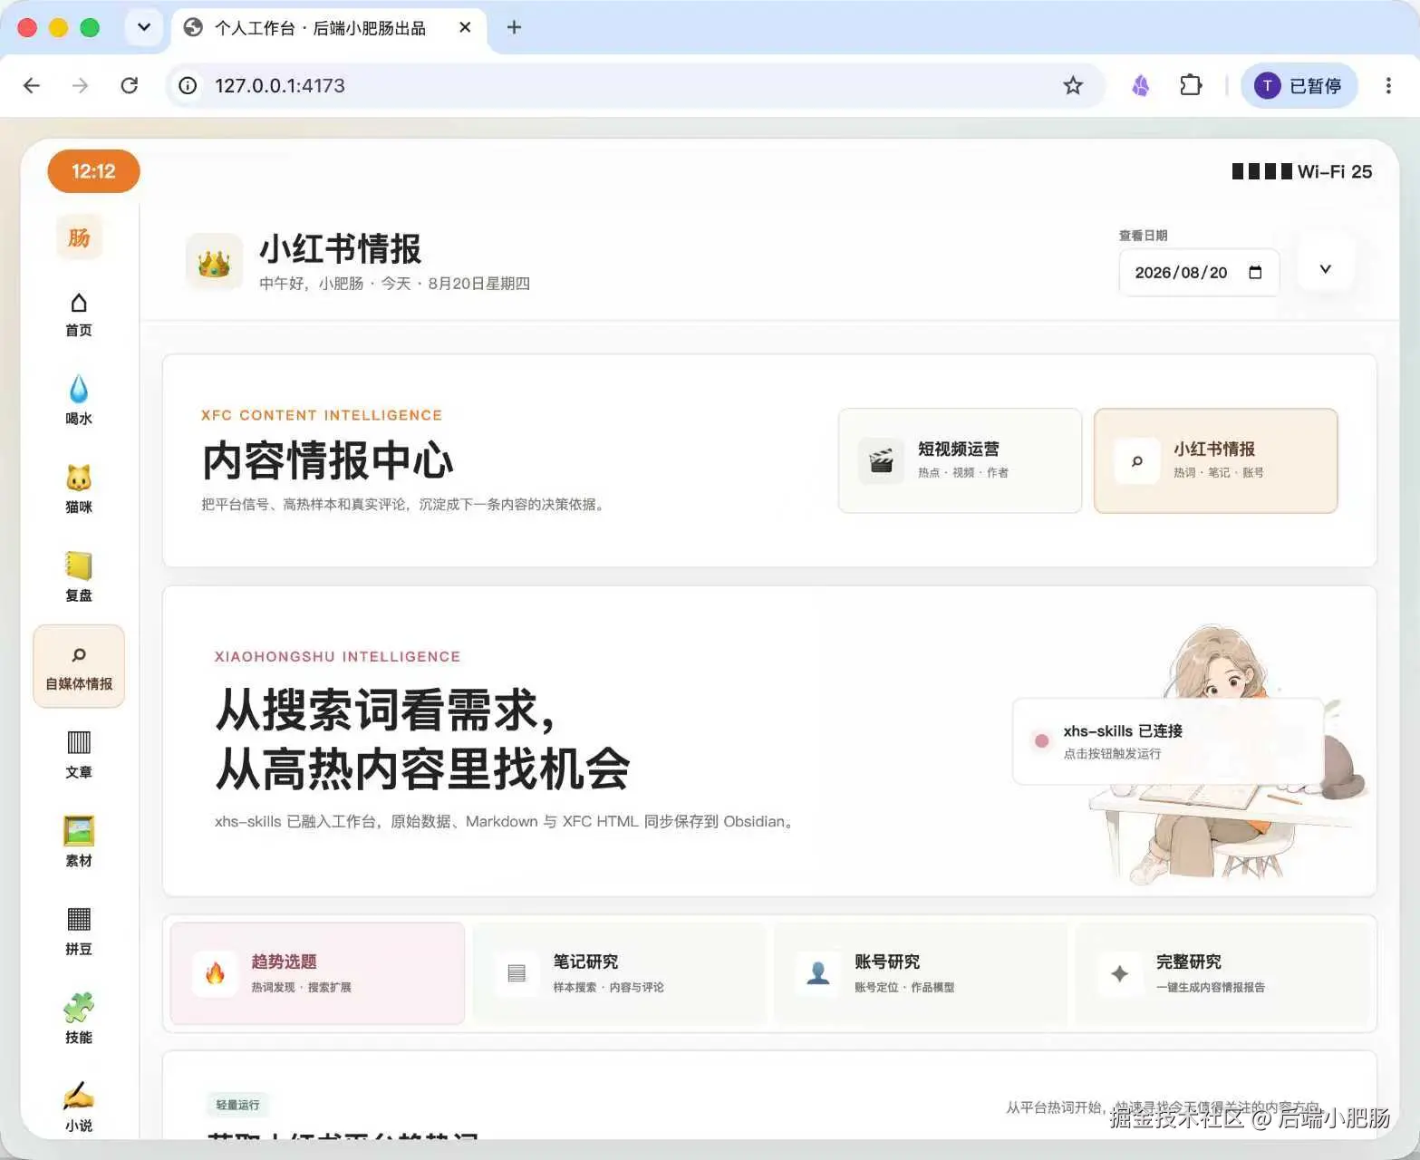Viewport: 1420px width, 1160px height.
Task: Click the 轻量运行 tag
Action: (x=237, y=1105)
